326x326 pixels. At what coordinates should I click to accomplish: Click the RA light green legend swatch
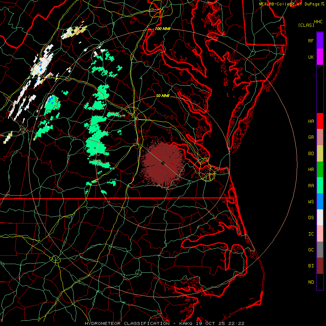(x=320, y=185)
